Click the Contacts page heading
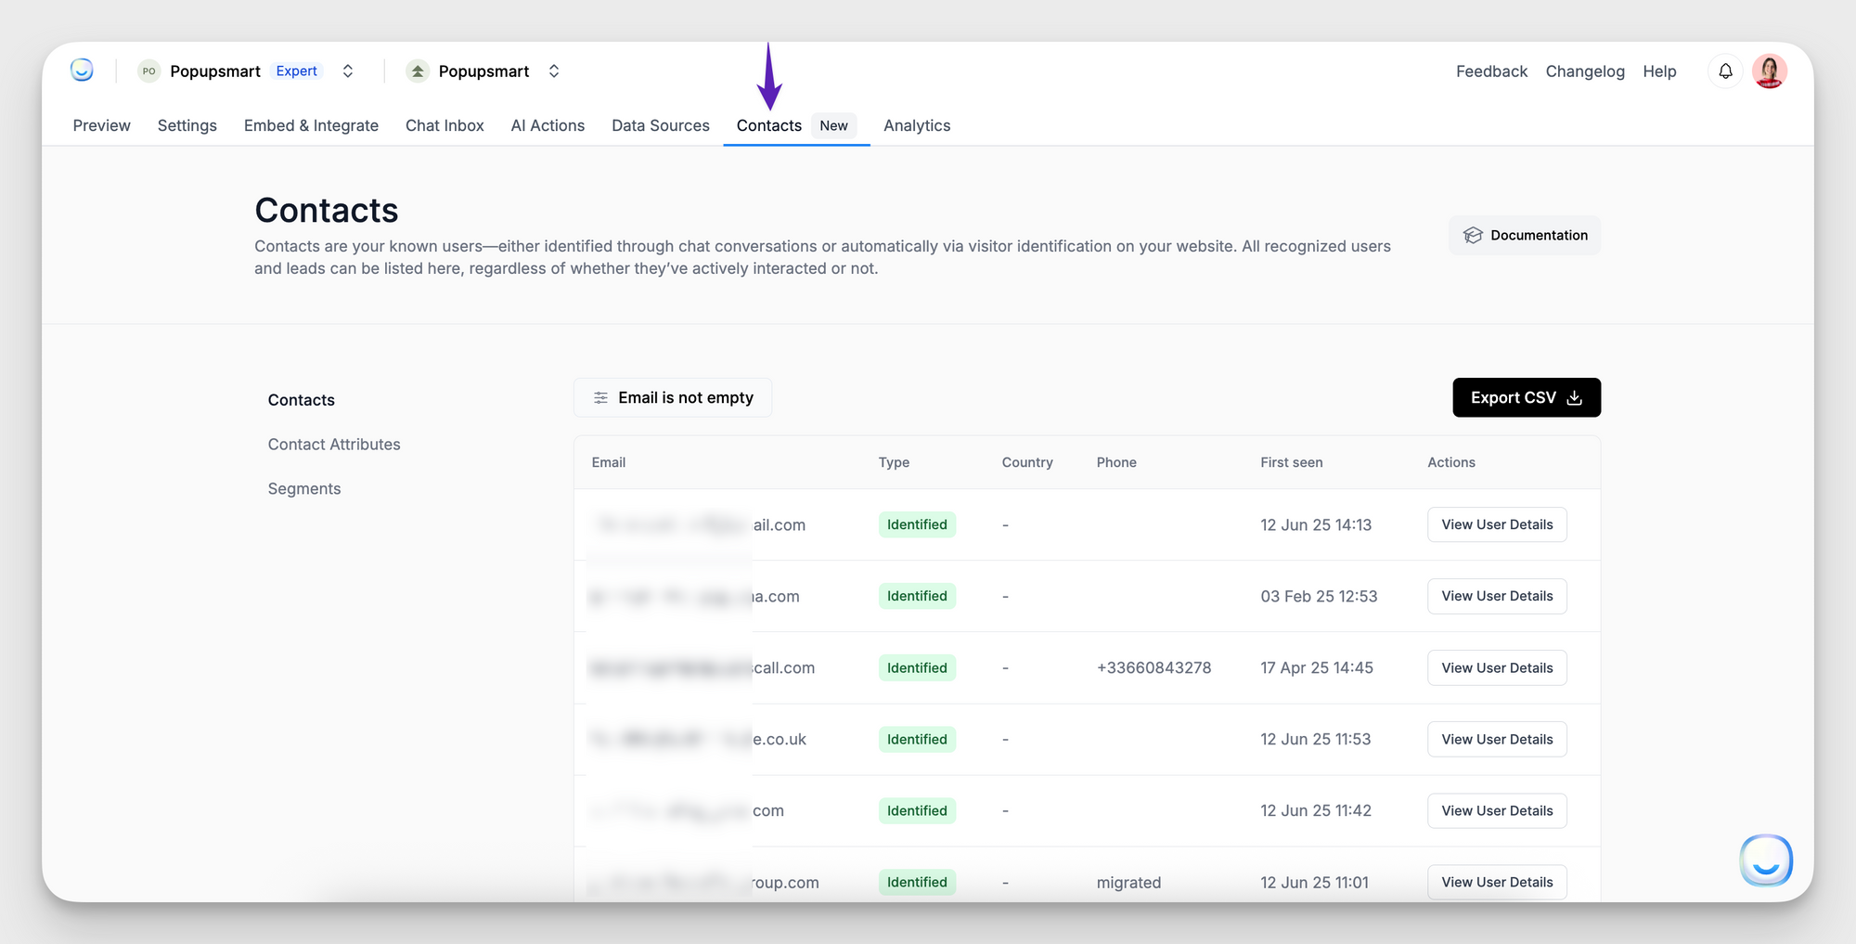This screenshot has width=1856, height=944. [x=327, y=211]
